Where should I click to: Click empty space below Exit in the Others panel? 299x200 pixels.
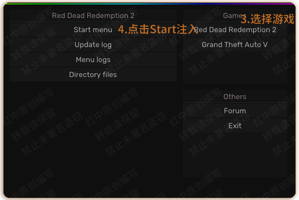tap(235, 155)
